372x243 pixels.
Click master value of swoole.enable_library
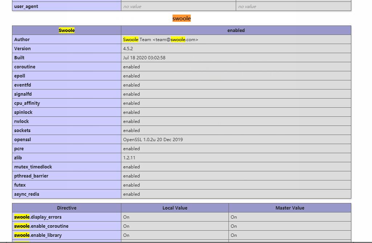click(234, 235)
